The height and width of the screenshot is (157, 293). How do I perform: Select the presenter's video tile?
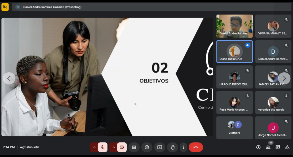tap(234, 26)
